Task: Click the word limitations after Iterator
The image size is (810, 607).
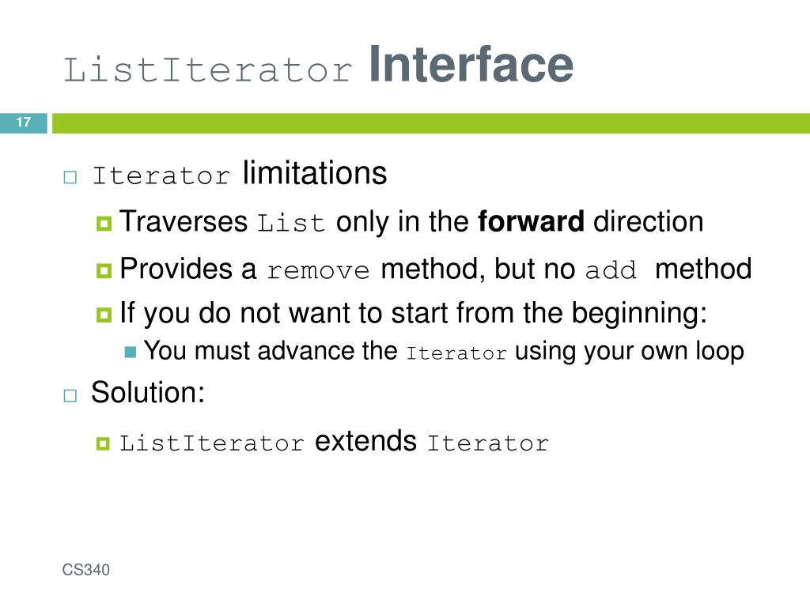Action: pos(315,172)
